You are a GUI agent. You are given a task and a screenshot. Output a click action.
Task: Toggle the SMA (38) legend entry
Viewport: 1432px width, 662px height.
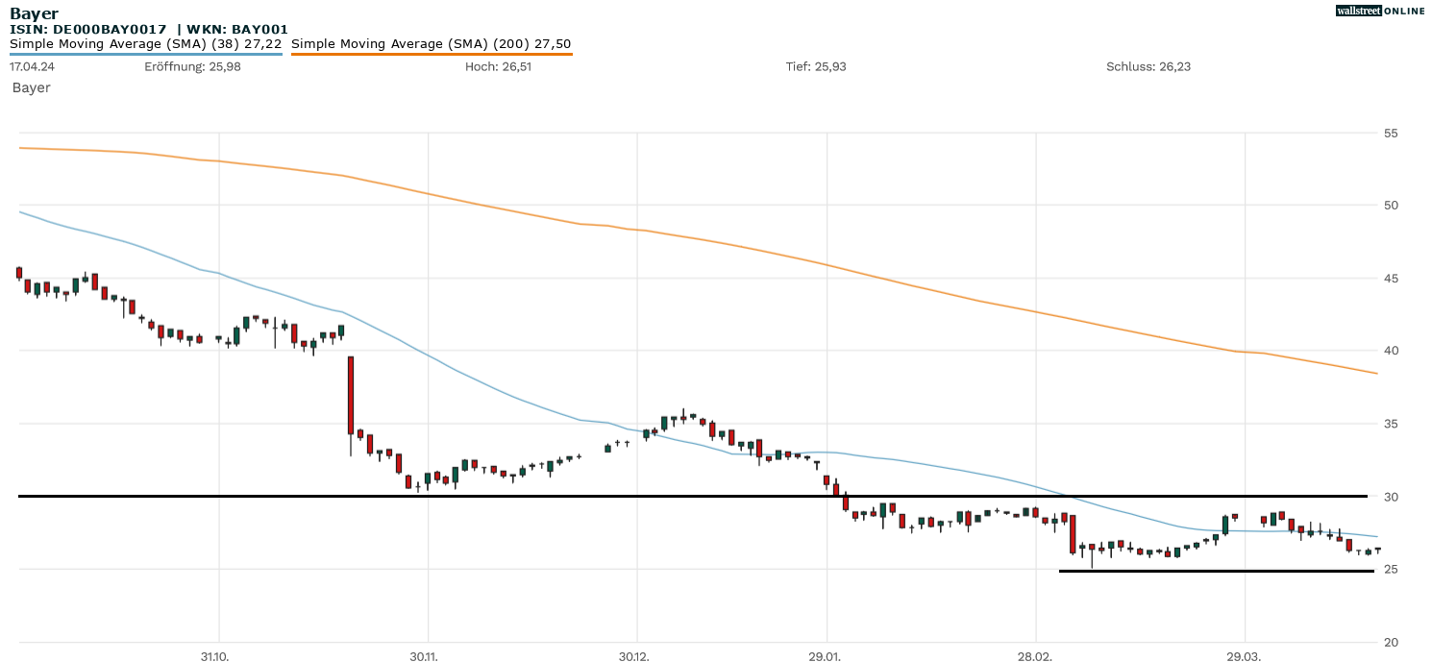coord(145,44)
